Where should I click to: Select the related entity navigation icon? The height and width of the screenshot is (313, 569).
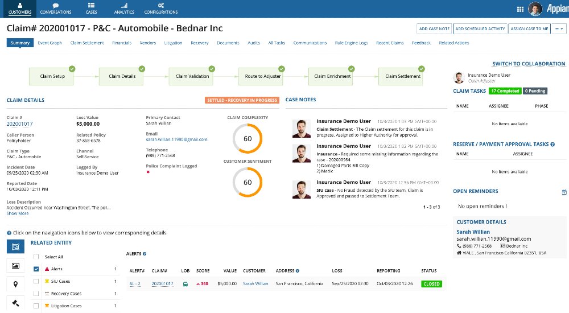(15, 246)
